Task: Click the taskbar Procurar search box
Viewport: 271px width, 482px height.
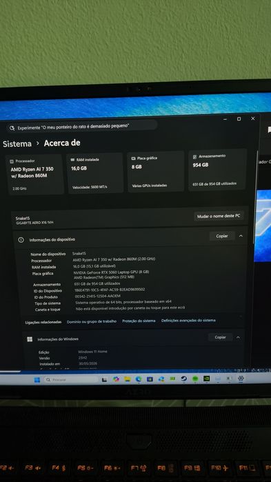Action: (x=71, y=380)
